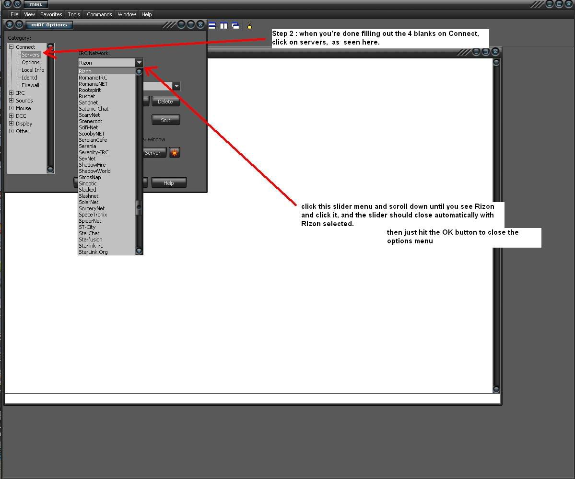Click status window scrollbar up arrow

tap(496, 62)
